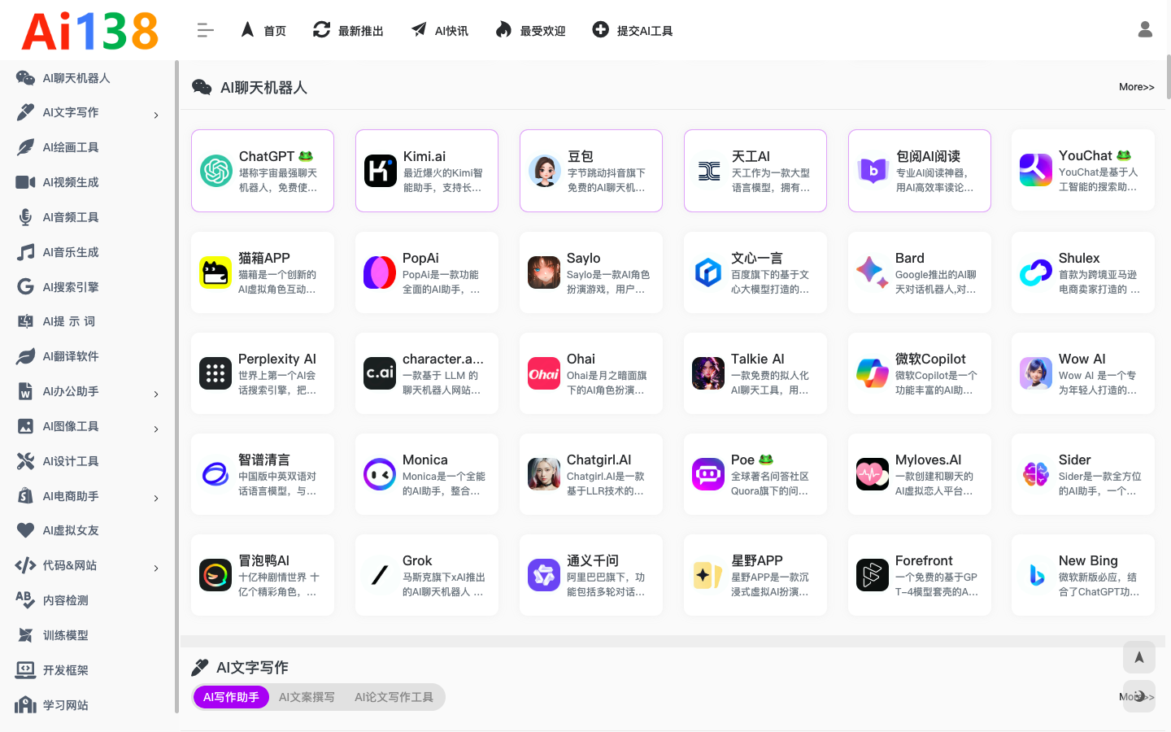The height and width of the screenshot is (732, 1171).
Task: Jump back to top with the arrow button
Action: pos(1139,657)
